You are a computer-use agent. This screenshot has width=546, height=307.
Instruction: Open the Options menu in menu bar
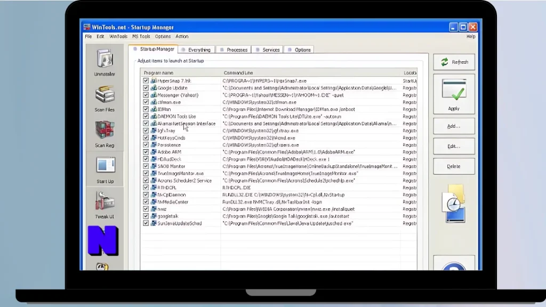click(x=163, y=36)
